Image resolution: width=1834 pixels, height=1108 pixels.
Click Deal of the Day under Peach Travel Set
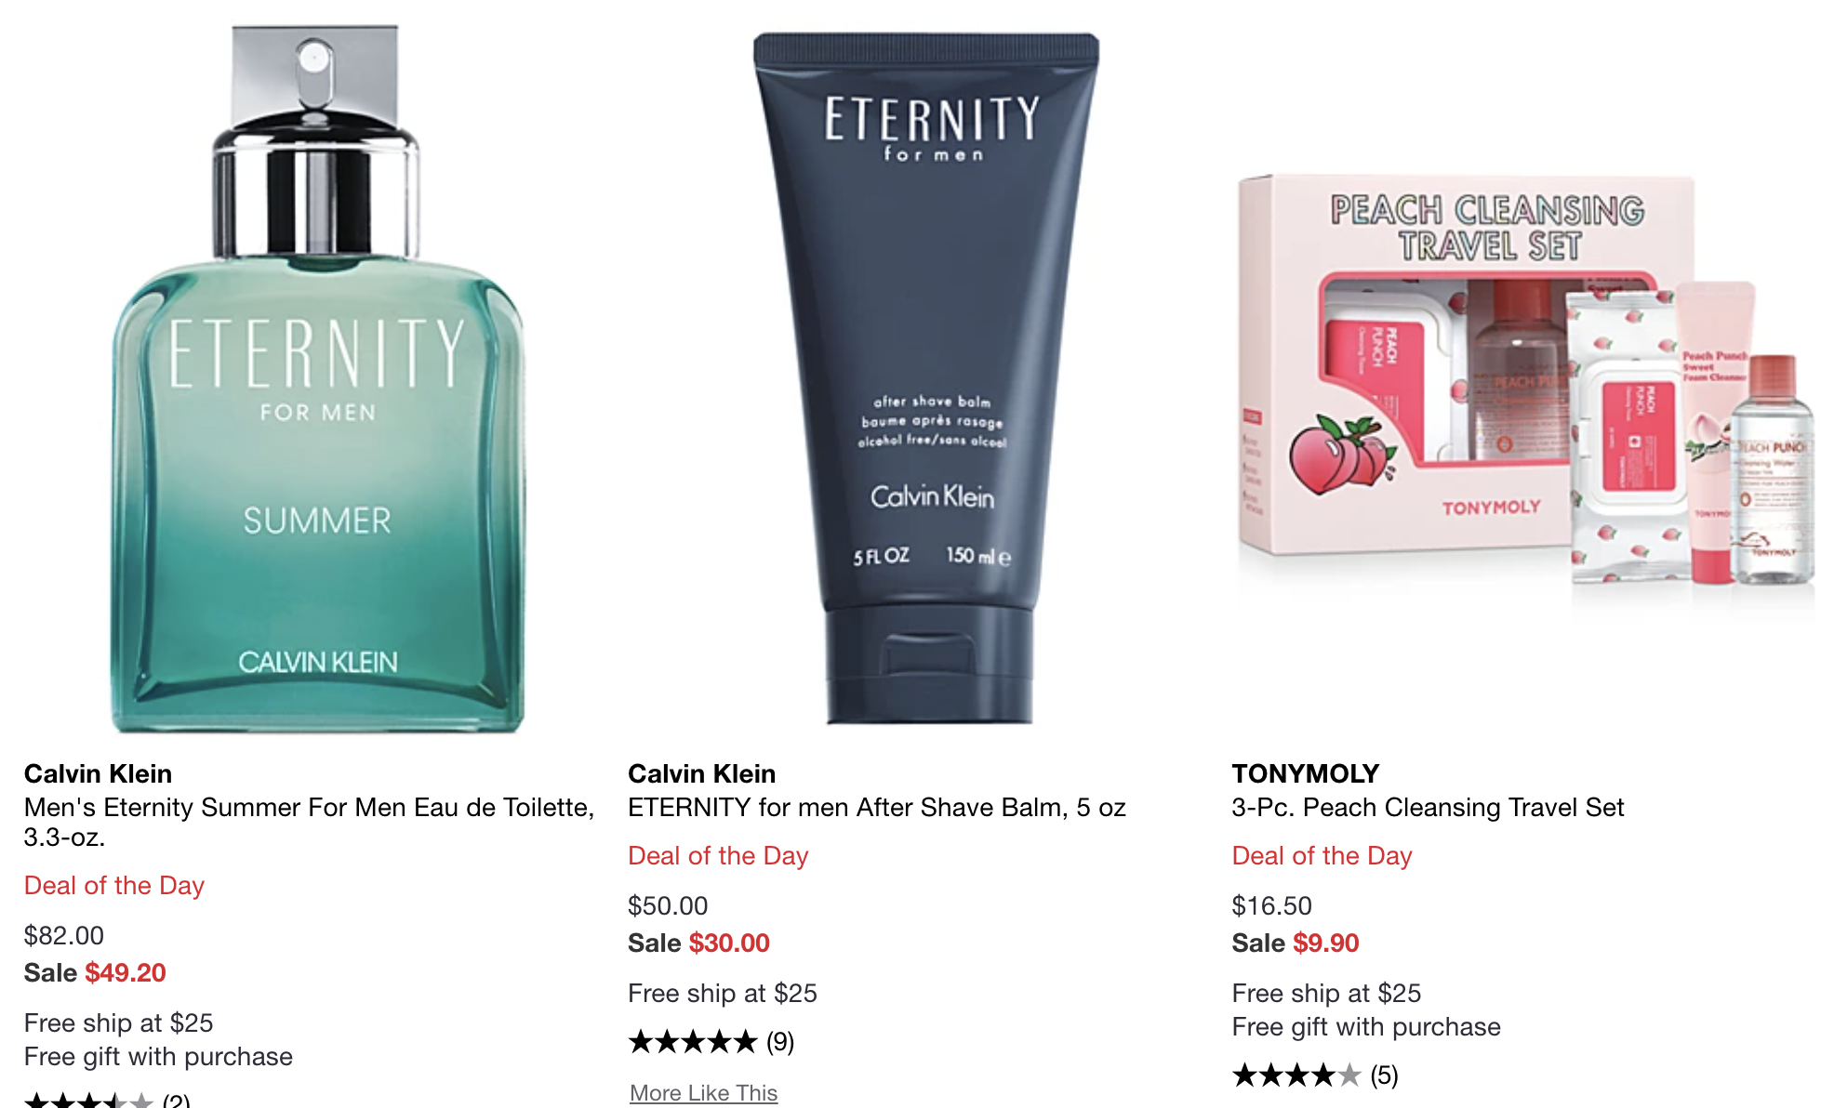pos(1322,855)
